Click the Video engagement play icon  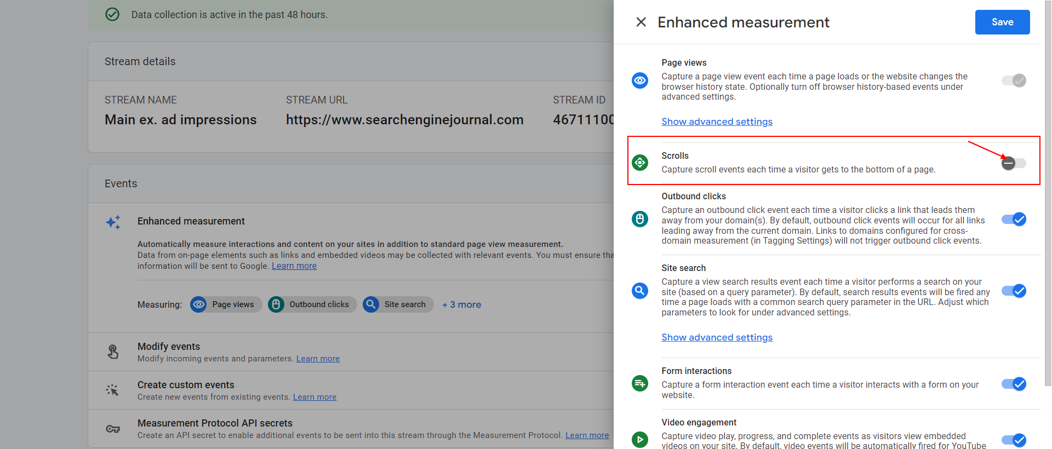click(639, 439)
